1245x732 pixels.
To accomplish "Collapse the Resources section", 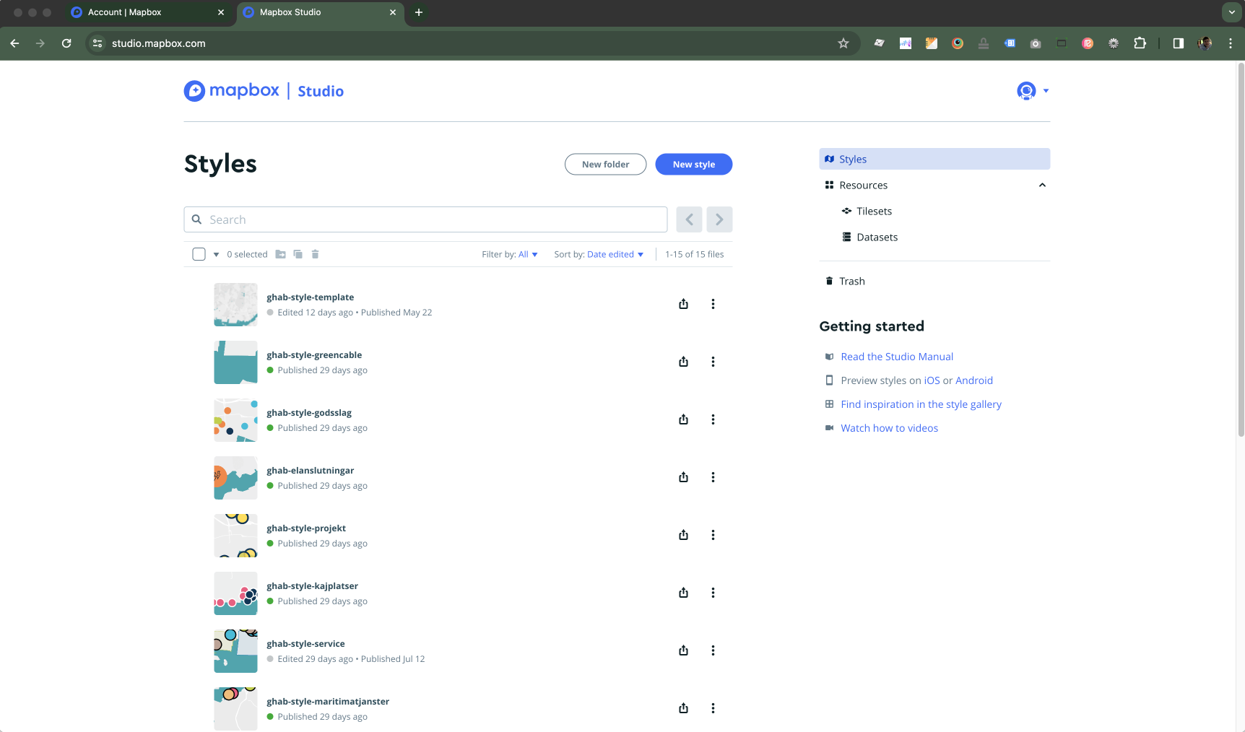I will coord(1041,186).
